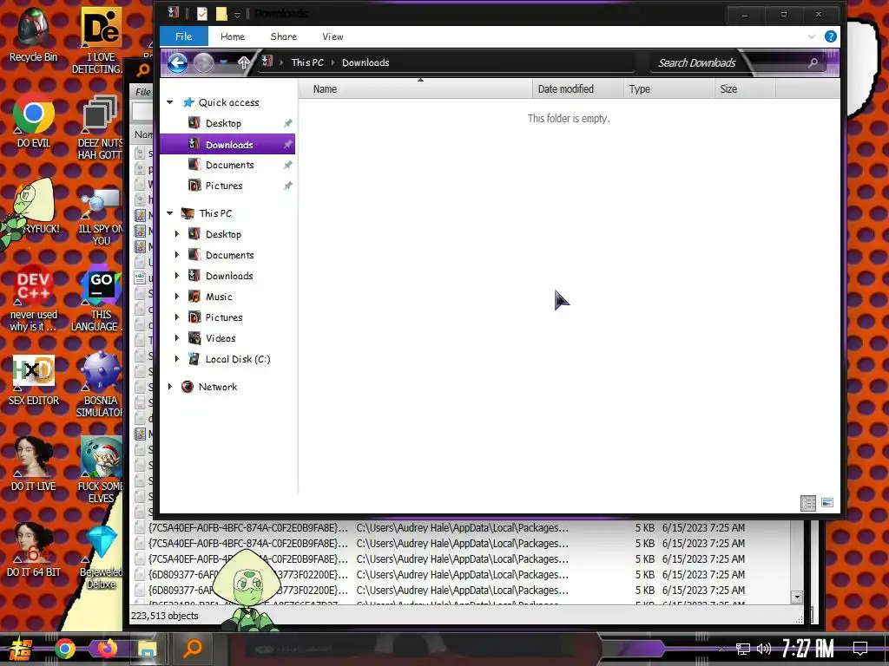Expand Downloads under This PC
Image resolution: width=889 pixels, height=666 pixels.
pos(177,276)
